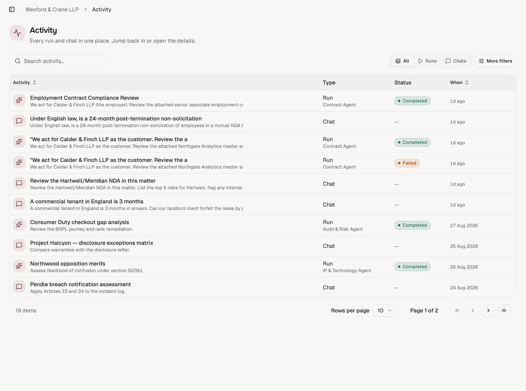
Task: Open Pendle breach notification assessment
Action: tap(80, 284)
